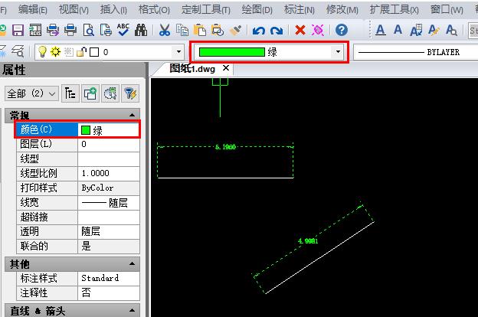The image size is (478, 317).
Task: Open the 定制工具(T) menu
Action: click(206, 10)
